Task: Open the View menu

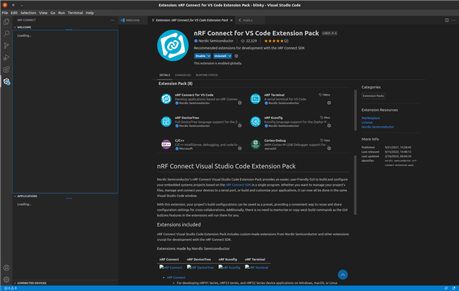Action: point(43,13)
